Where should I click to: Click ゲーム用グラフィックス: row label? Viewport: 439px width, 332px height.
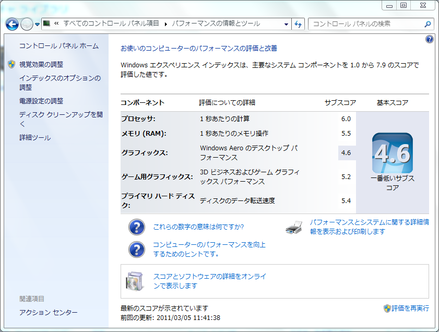point(157,176)
